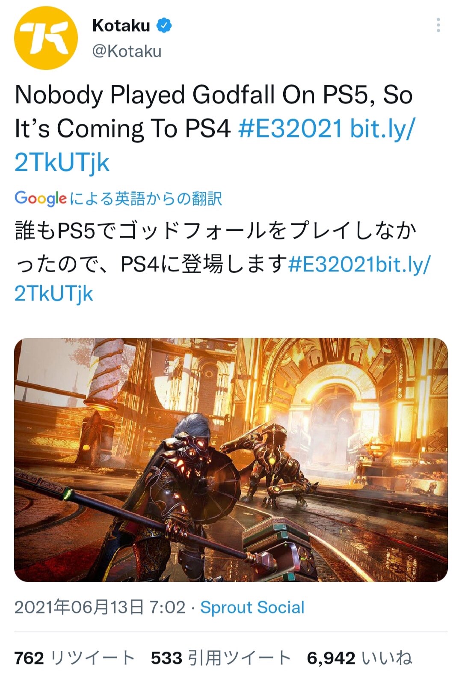Tap the blue verified badge

164,26
